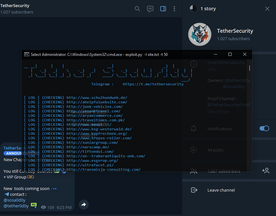Click the post time 9:23 PM
Viewport: 276px width, 216px height.
point(64,208)
